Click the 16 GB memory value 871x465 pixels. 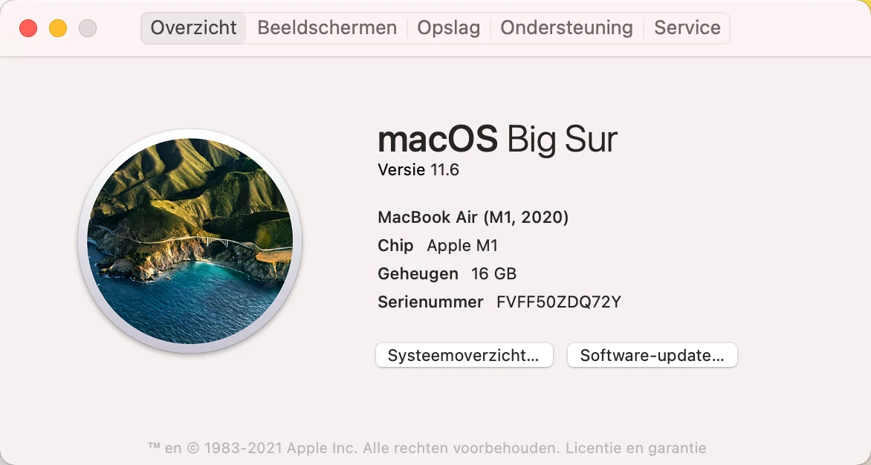click(x=493, y=274)
